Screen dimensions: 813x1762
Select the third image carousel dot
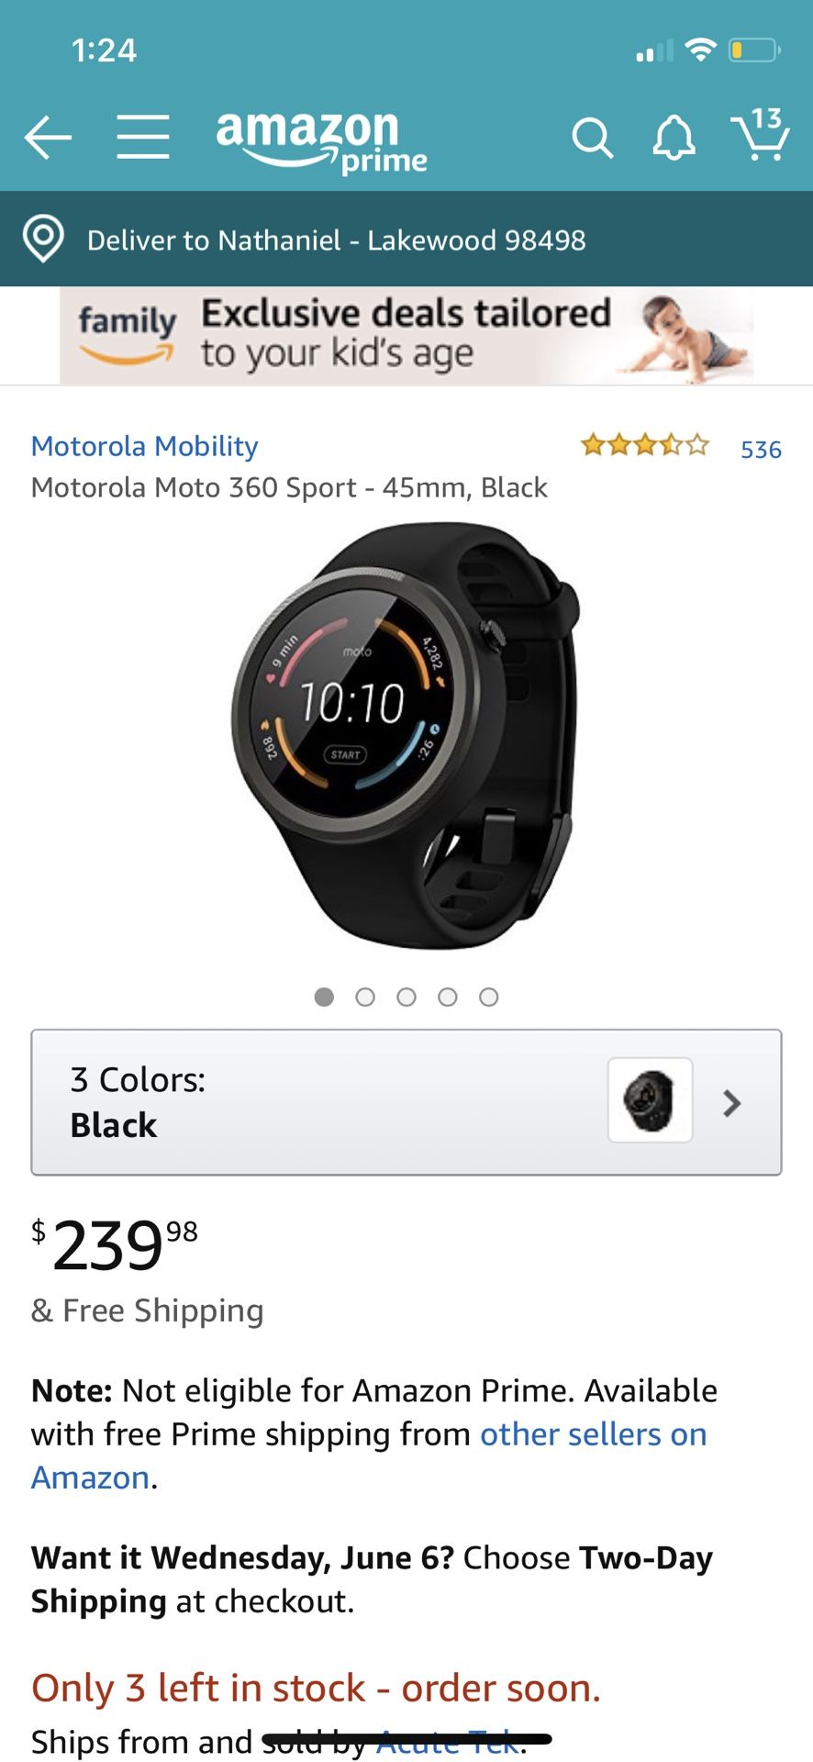[x=406, y=997]
